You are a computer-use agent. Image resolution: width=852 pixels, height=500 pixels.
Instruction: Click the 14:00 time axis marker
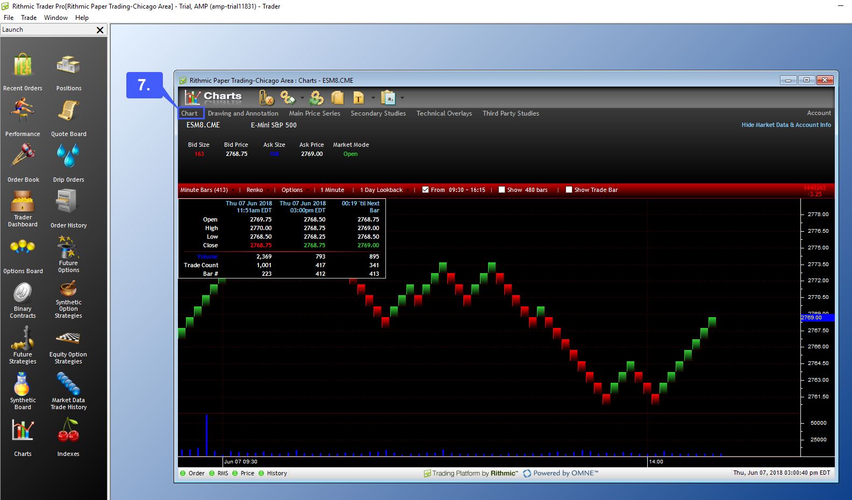656,462
